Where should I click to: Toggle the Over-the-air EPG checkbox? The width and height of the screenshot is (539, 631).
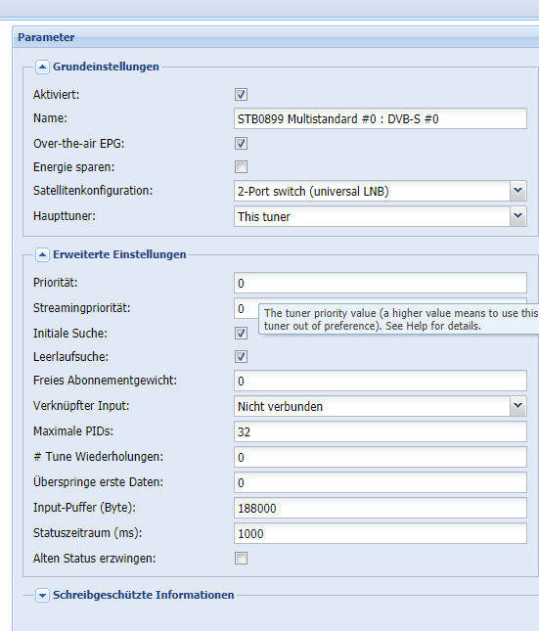(241, 143)
